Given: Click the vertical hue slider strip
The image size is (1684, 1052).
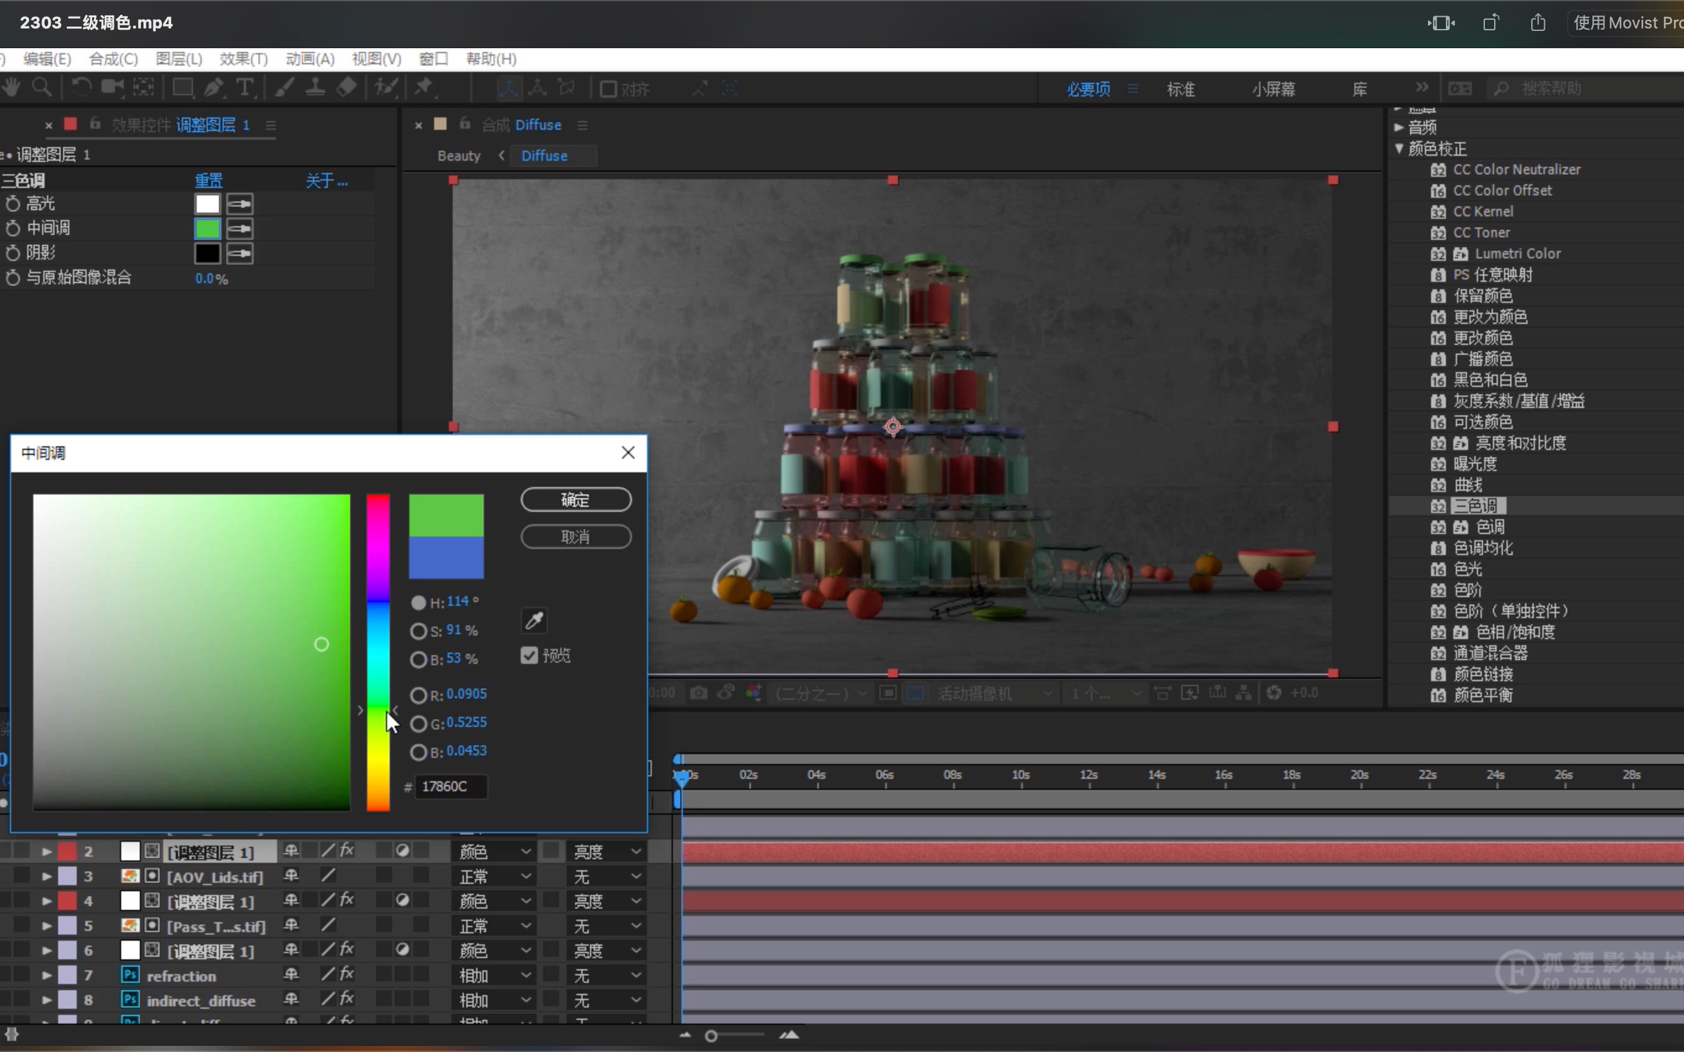Looking at the screenshot, I should (378, 653).
